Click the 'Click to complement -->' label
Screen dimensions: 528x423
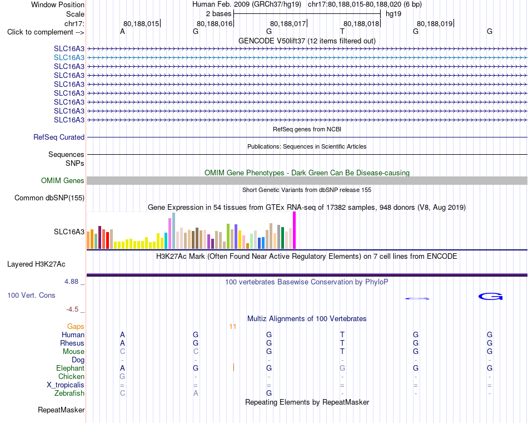point(46,32)
